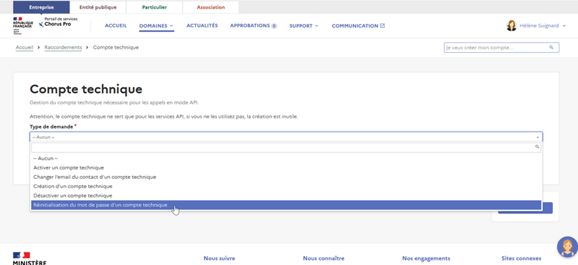Image resolution: width=578 pixels, height=265 pixels.
Task: Open the chatbot assistant avatar
Action: 567,247
